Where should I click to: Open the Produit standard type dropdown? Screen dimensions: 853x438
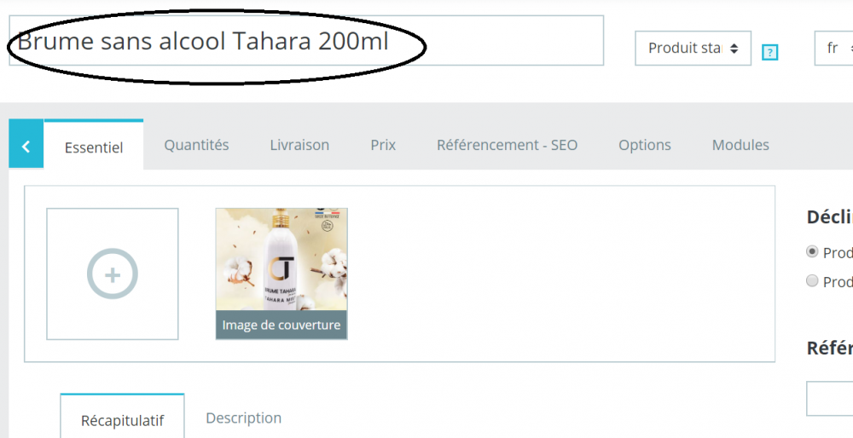(x=692, y=49)
